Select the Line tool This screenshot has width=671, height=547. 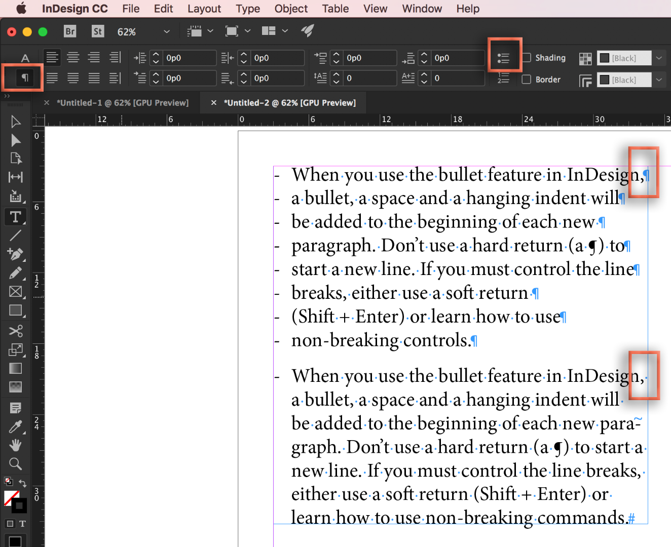pos(16,235)
